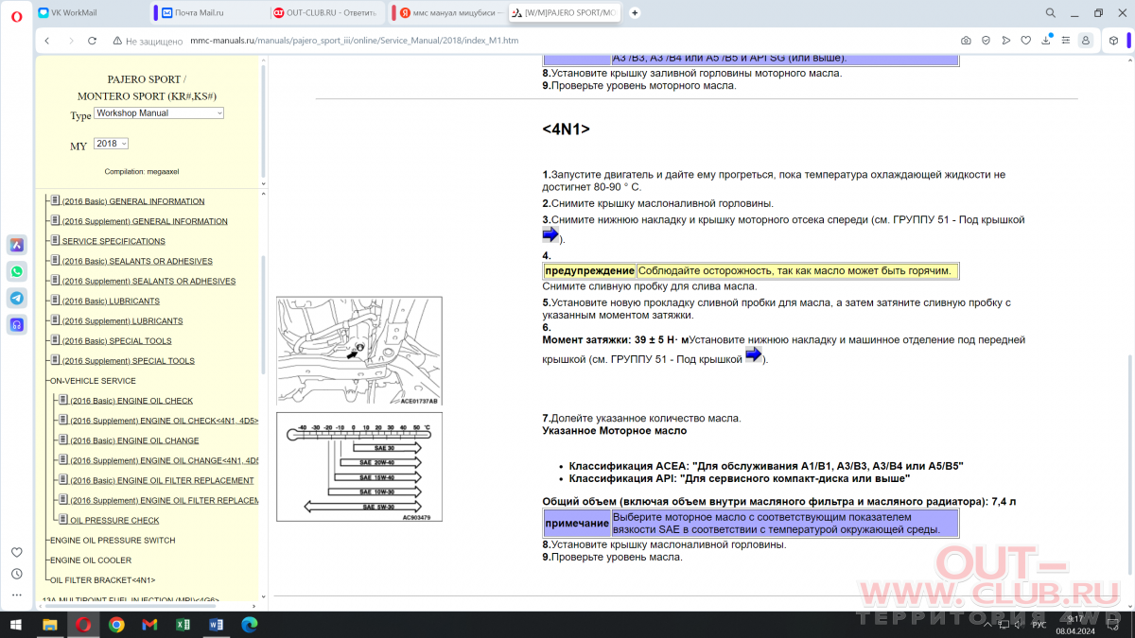The image size is (1135, 638).
Task: Open WhatsApp in the Opera sidebar
Action: pyautogui.click(x=17, y=271)
